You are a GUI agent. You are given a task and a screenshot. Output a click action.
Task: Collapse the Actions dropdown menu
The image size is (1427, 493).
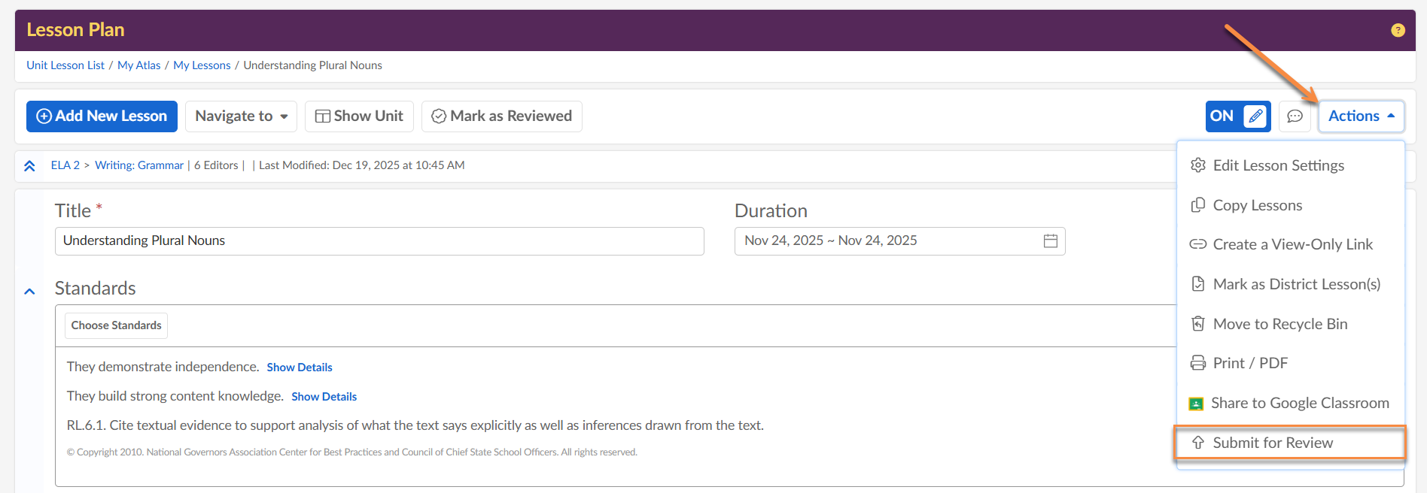click(x=1361, y=116)
